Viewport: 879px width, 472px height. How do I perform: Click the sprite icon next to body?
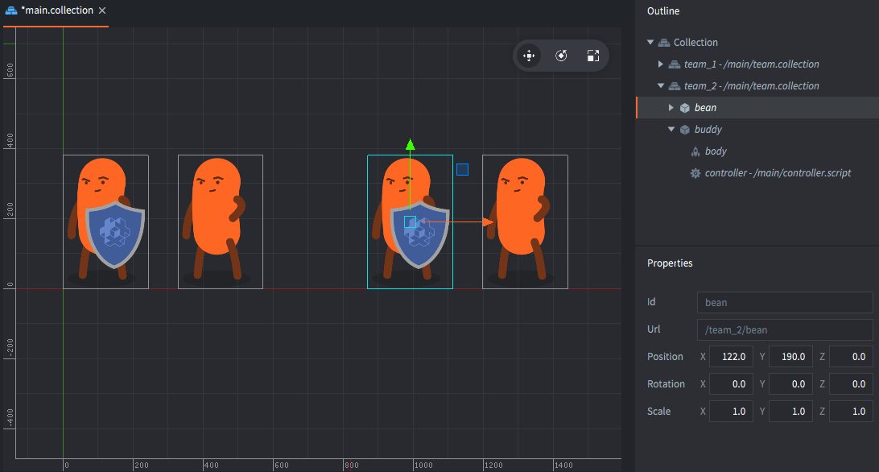(x=695, y=151)
